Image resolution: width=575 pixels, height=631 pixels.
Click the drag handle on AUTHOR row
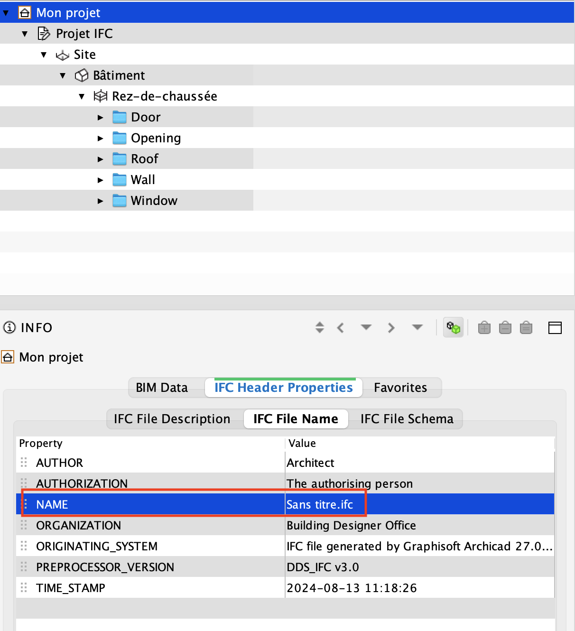[24, 463]
